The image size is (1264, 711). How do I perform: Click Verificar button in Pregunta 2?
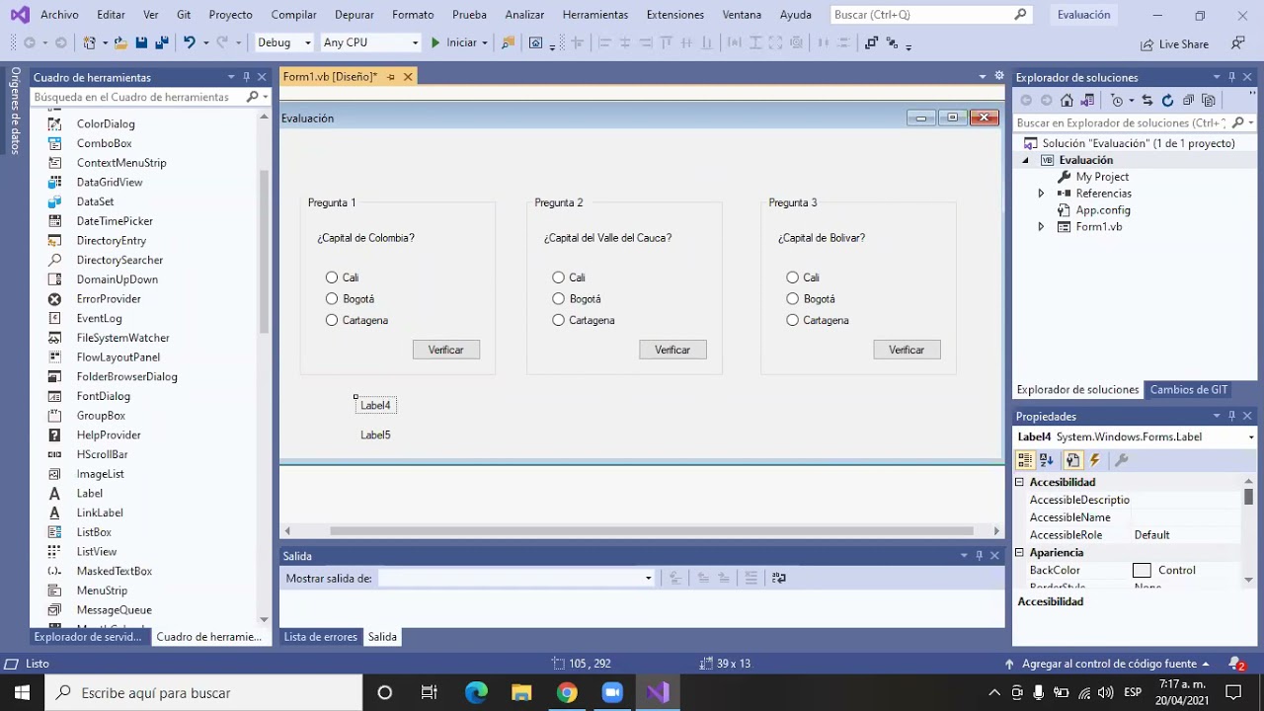click(672, 350)
